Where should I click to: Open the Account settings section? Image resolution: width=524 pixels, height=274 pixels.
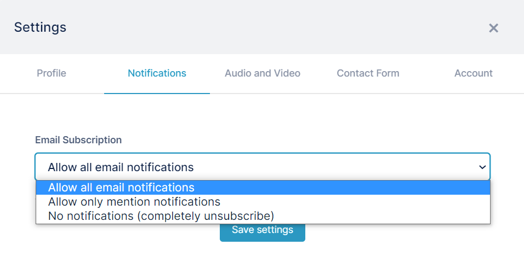[x=473, y=73]
